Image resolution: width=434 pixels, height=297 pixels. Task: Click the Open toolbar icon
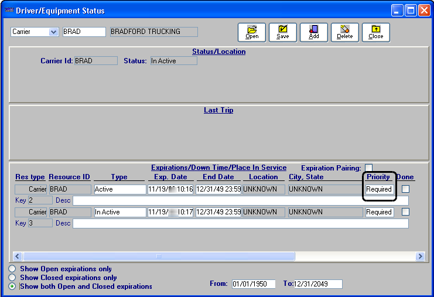(x=252, y=32)
